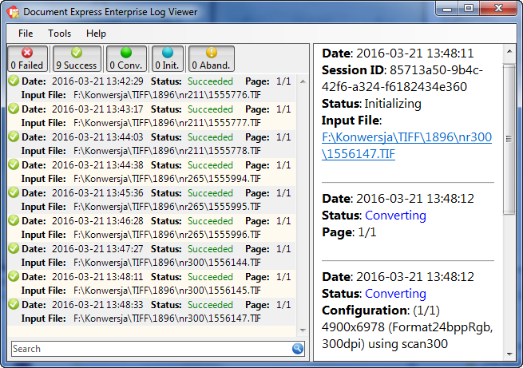Select the log entry for file 1555995.TIF
523x368 pixels.
click(152, 200)
